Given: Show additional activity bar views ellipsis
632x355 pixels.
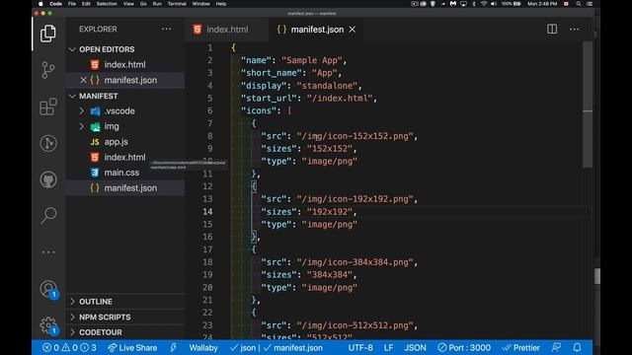Looking at the screenshot, I should pos(48,252).
